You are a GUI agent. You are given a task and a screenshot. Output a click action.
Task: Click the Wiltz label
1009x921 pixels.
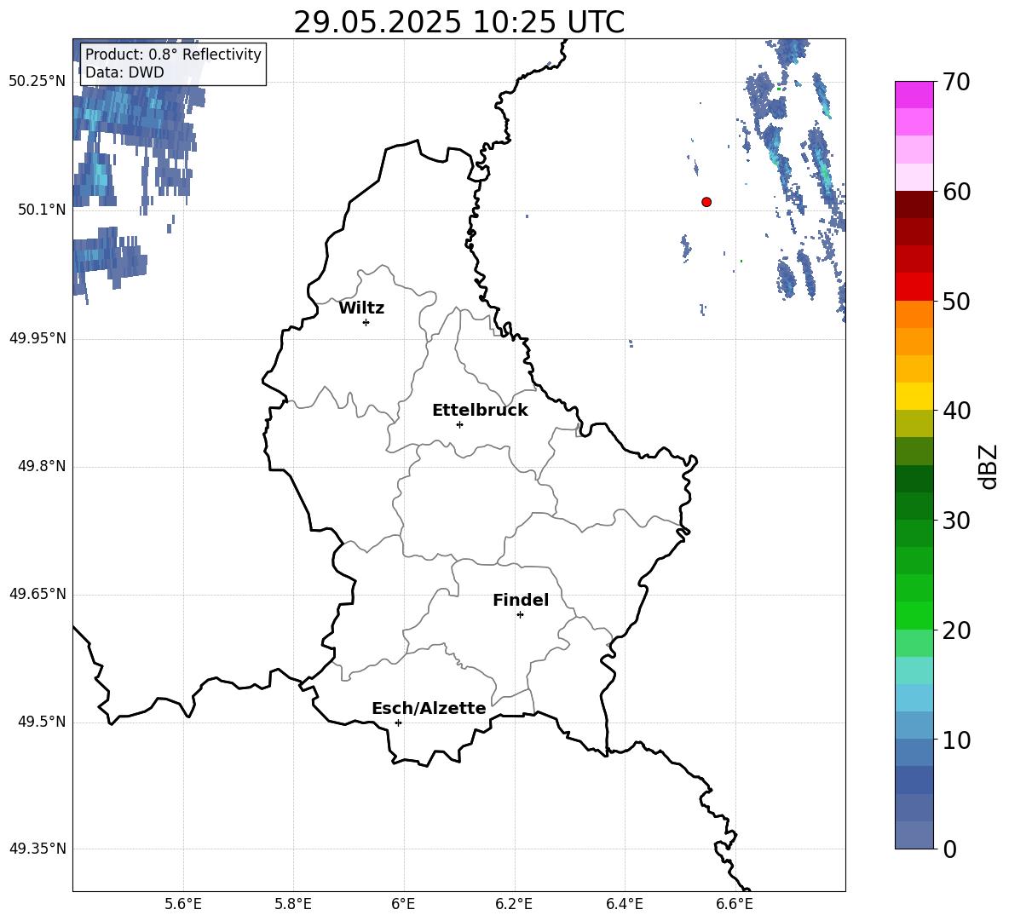click(361, 308)
